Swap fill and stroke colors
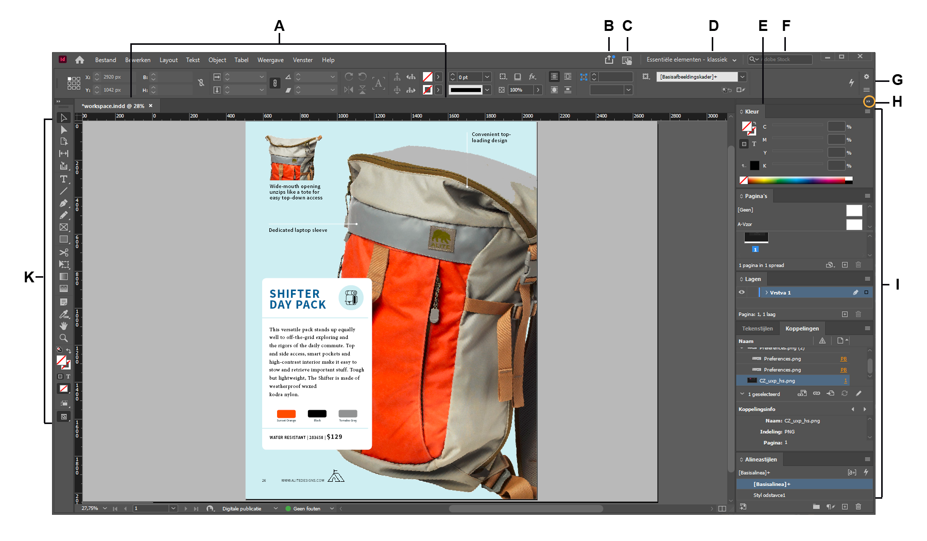The width and height of the screenshot is (927, 541). point(68,350)
